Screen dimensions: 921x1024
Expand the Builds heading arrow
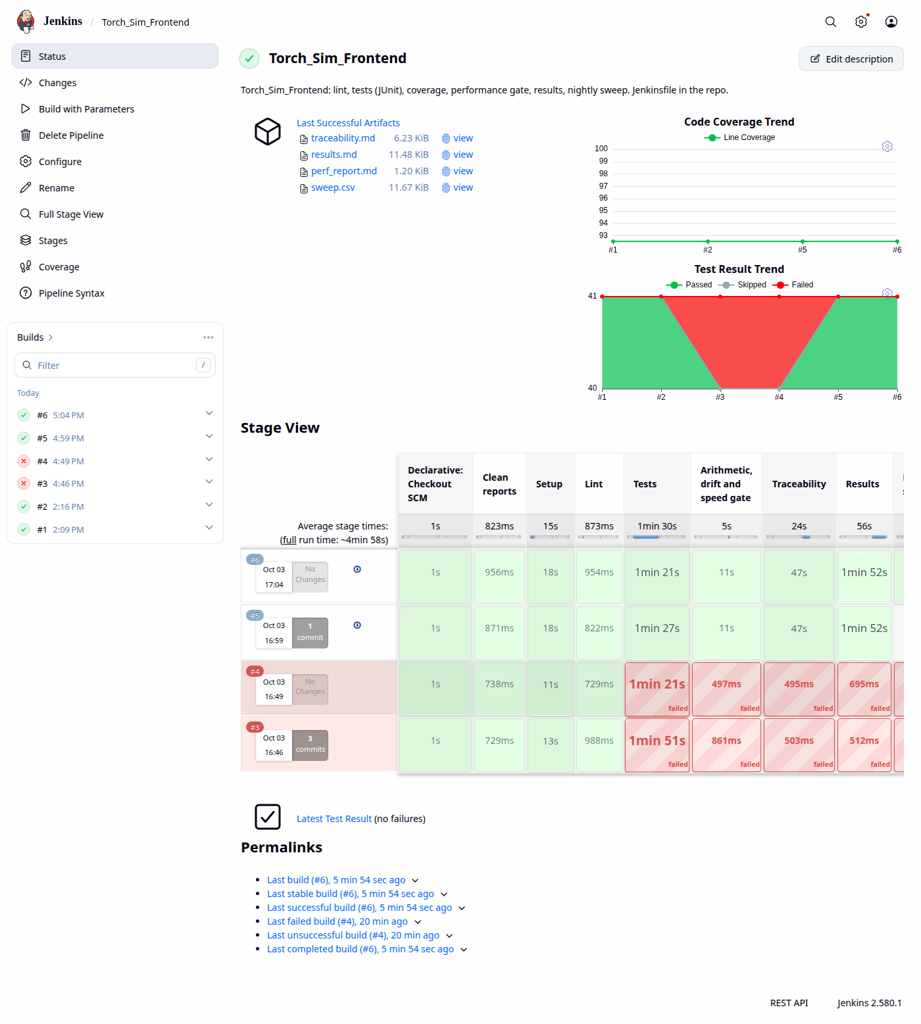[x=51, y=337]
